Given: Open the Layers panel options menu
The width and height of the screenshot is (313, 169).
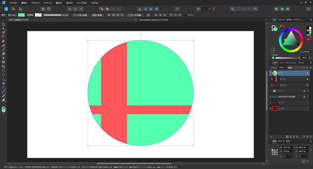Looking at the screenshot, I should click(x=311, y=63).
